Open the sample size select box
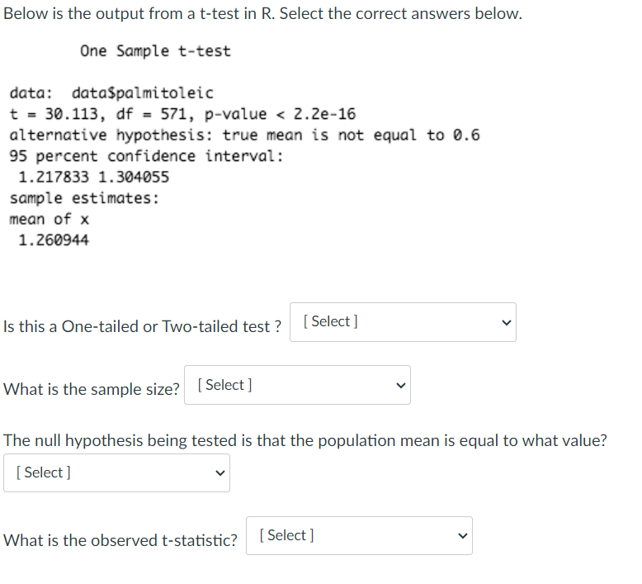The width and height of the screenshot is (642, 584). click(297, 385)
